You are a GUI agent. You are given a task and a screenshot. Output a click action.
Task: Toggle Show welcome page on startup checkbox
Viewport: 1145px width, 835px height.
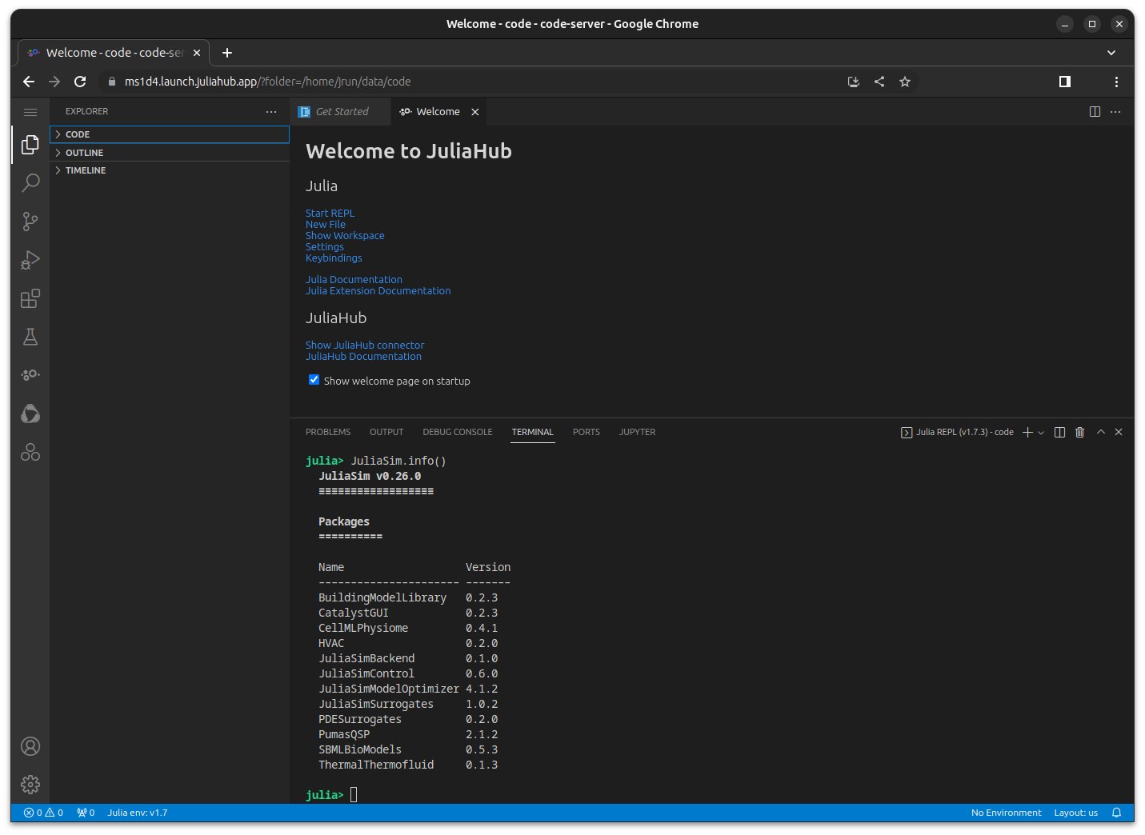pos(314,380)
